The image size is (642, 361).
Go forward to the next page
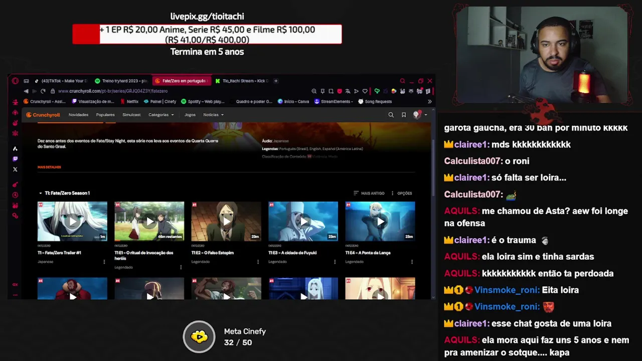pos(34,91)
